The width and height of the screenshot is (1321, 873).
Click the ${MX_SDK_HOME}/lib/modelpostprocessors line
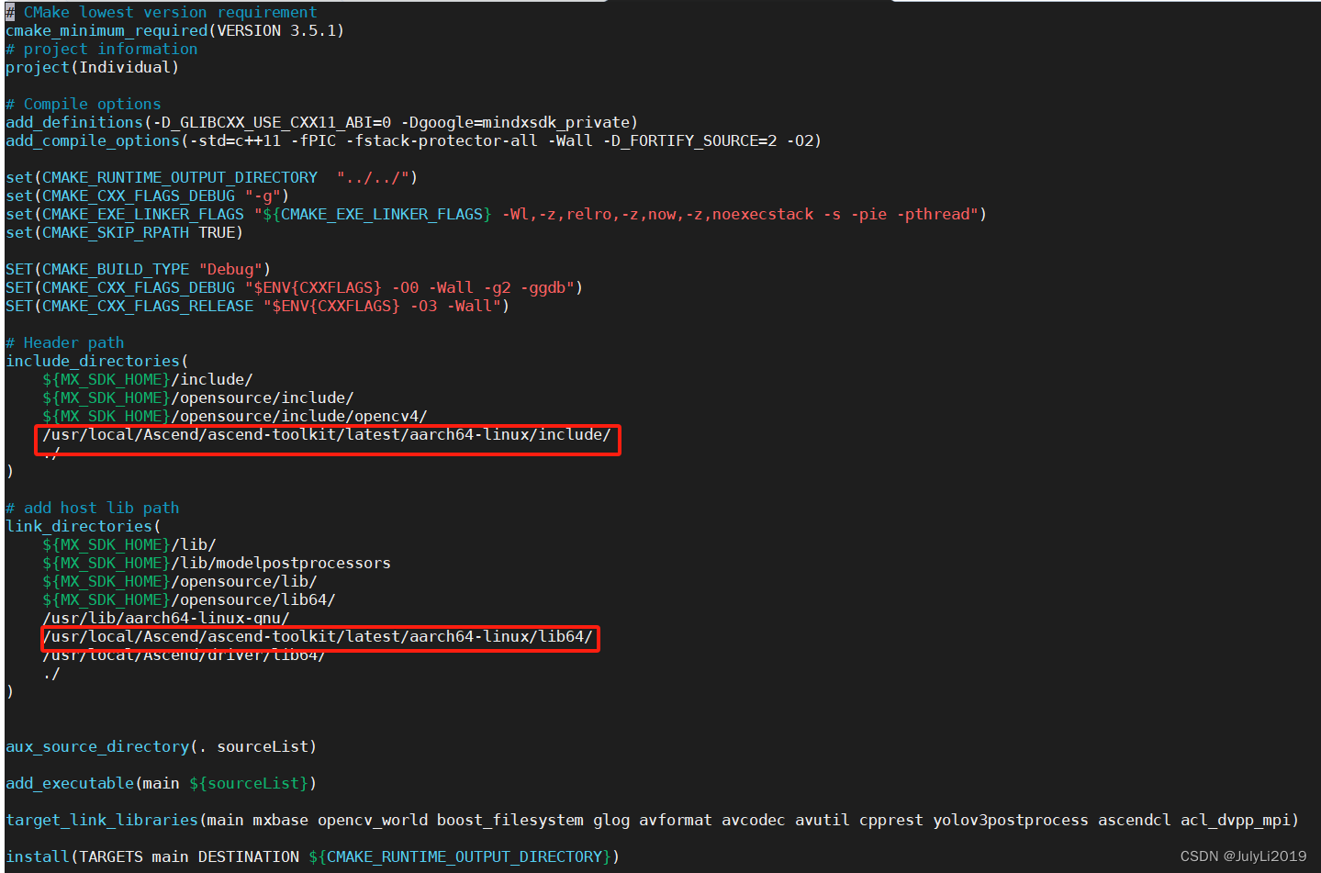[x=216, y=563]
